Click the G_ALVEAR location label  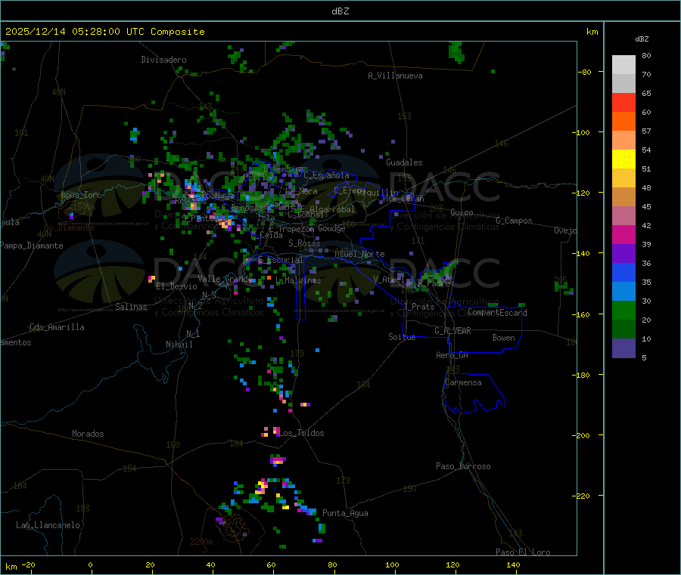click(x=453, y=331)
